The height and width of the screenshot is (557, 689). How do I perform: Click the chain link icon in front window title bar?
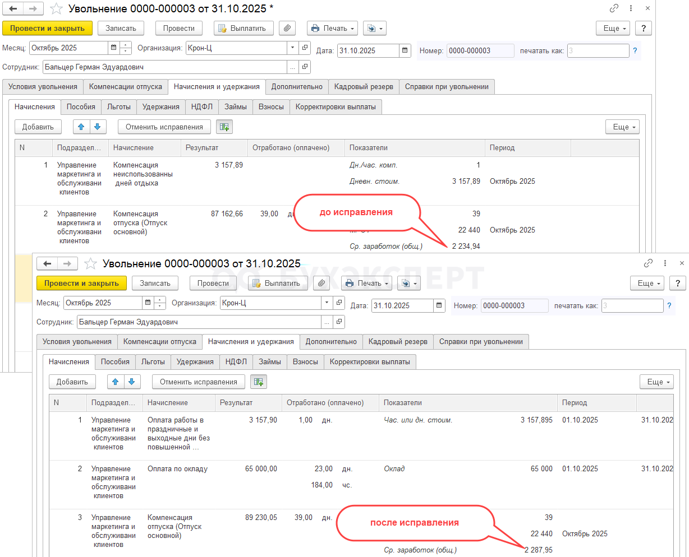pos(648,263)
